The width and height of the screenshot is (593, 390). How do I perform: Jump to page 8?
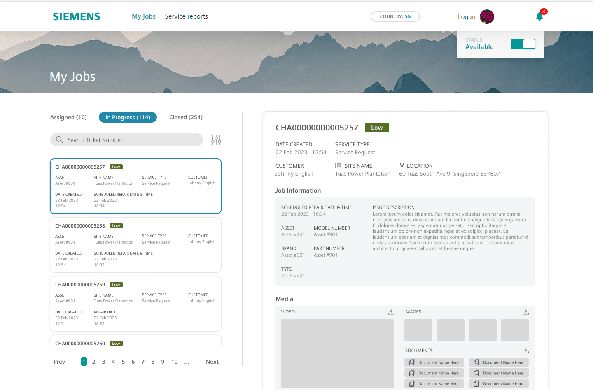(x=153, y=362)
